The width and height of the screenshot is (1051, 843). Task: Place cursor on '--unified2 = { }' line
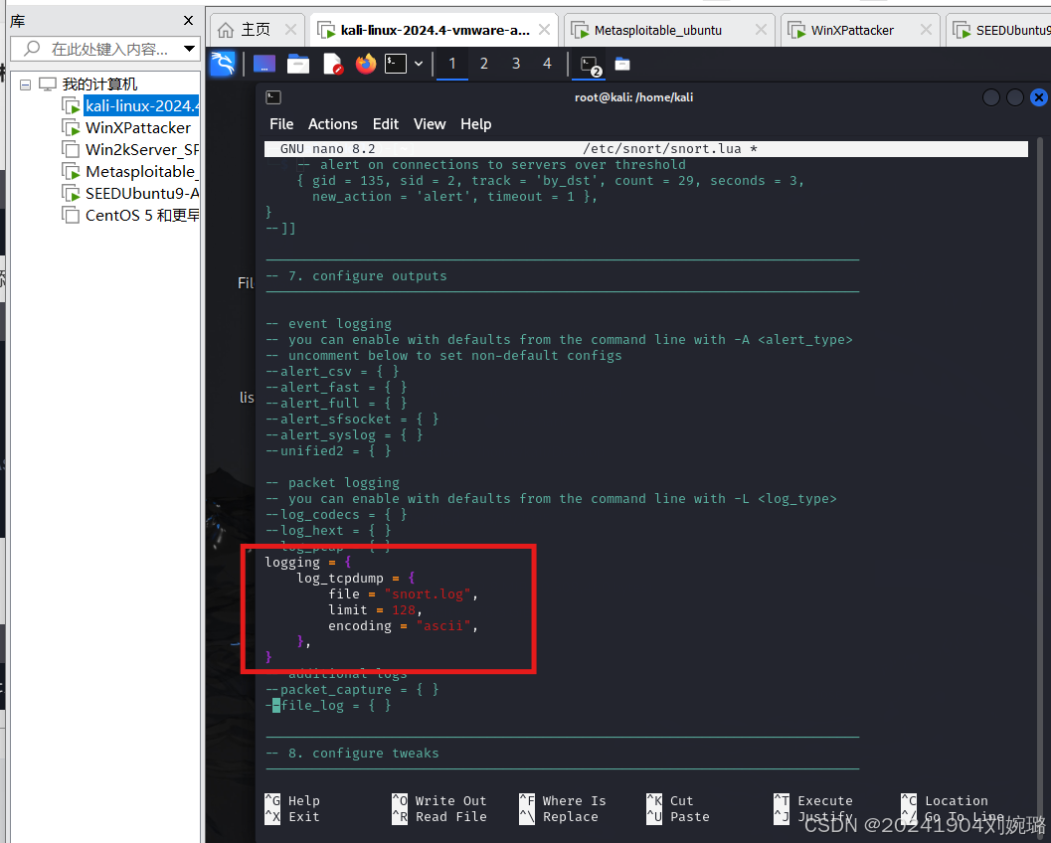[x=328, y=451]
